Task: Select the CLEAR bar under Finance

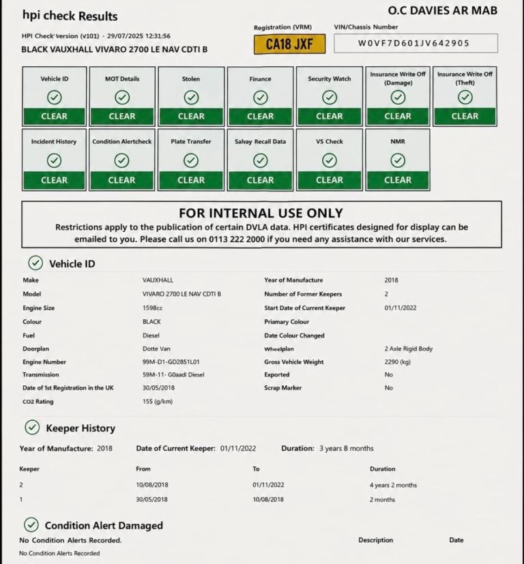Action: [260, 116]
